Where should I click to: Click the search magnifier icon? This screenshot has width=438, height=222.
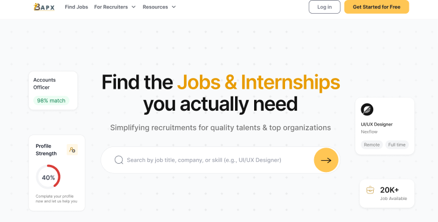click(118, 160)
